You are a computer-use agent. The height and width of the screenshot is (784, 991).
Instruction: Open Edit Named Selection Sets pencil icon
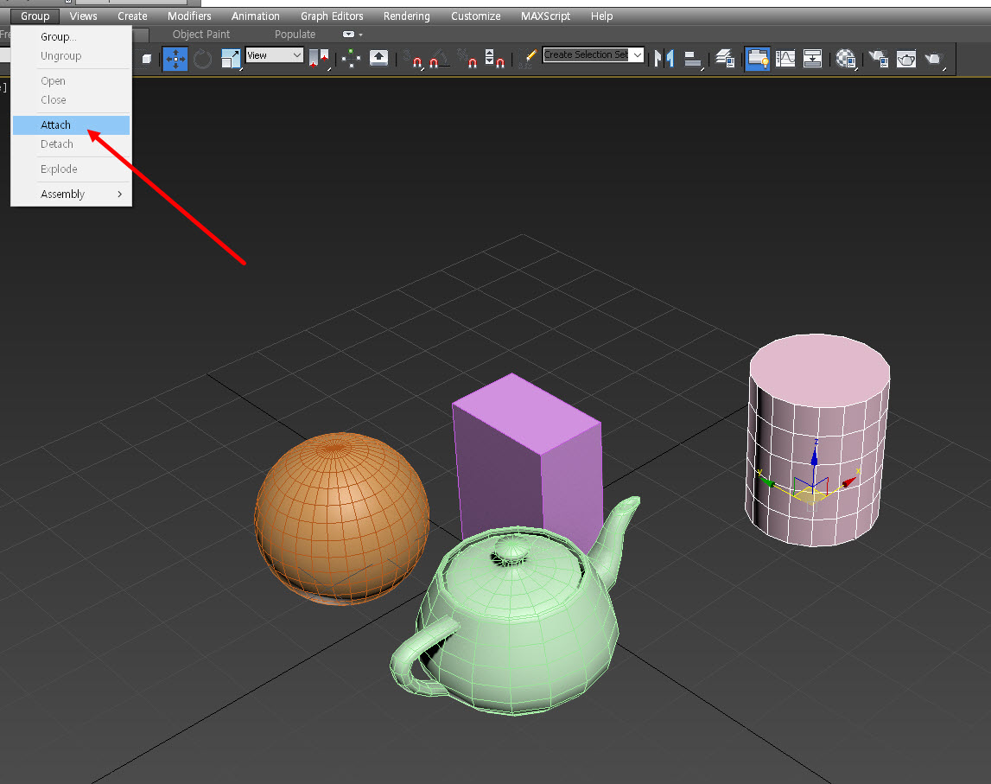528,59
